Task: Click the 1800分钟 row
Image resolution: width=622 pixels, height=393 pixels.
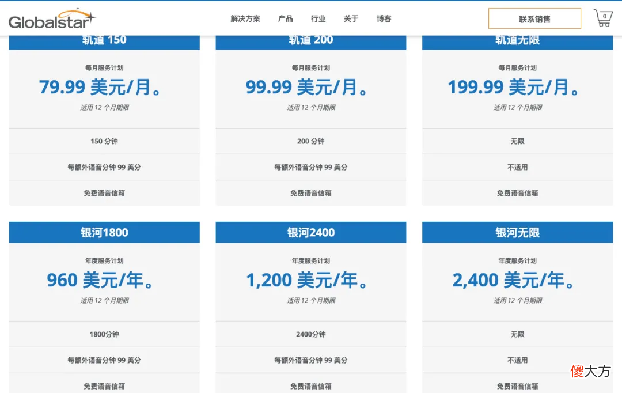Action: (104, 334)
